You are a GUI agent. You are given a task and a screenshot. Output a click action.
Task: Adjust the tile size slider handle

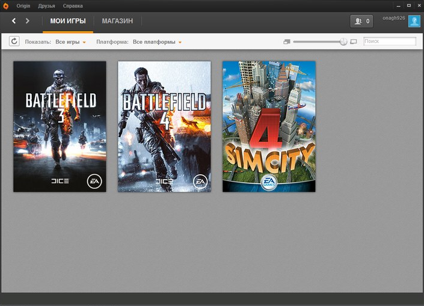tap(343, 41)
